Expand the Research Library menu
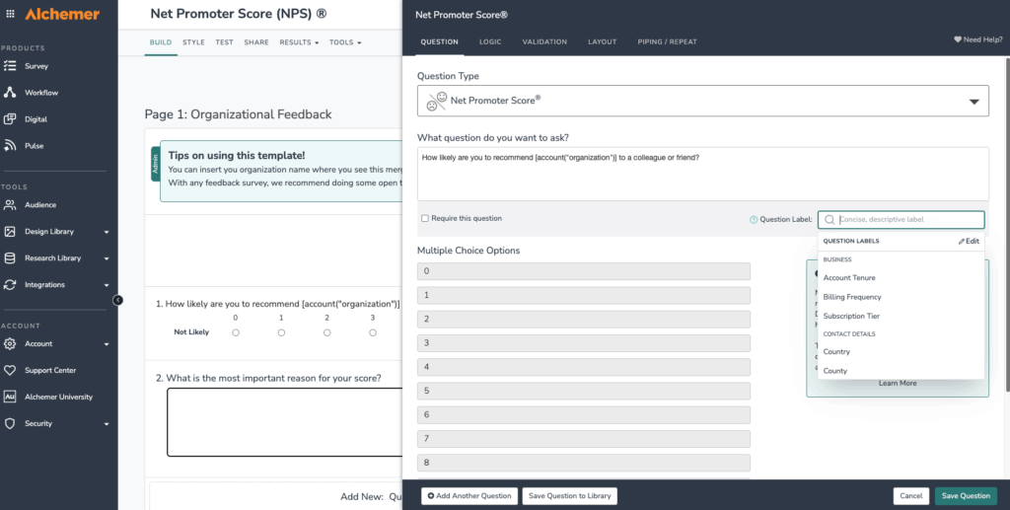Image resolution: width=1010 pixels, height=510 pixels. pyautogui.click(x=107, y=258)
